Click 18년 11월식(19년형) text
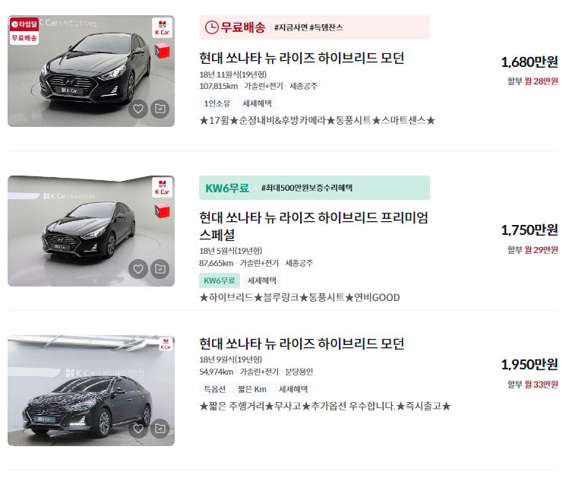This screenshot has width=585, height=494. click(x=232, y=74)
